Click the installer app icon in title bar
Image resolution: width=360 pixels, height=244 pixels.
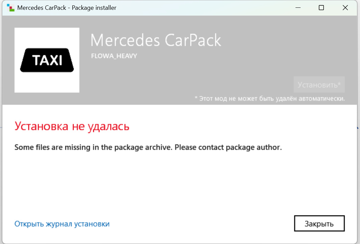click(x=10, y=7)
